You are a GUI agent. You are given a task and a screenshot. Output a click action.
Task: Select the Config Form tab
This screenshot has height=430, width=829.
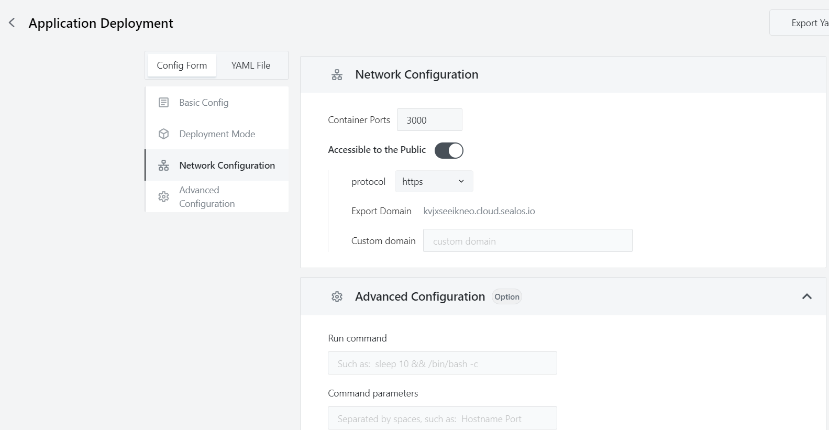pos(182,65)
